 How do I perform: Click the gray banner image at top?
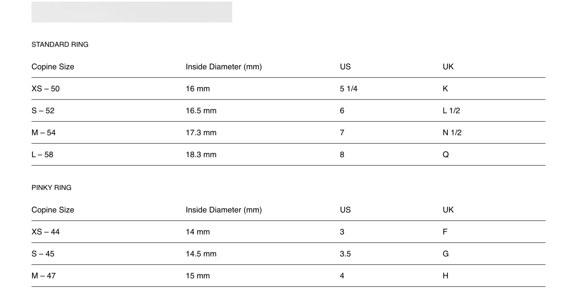point(132,12)
